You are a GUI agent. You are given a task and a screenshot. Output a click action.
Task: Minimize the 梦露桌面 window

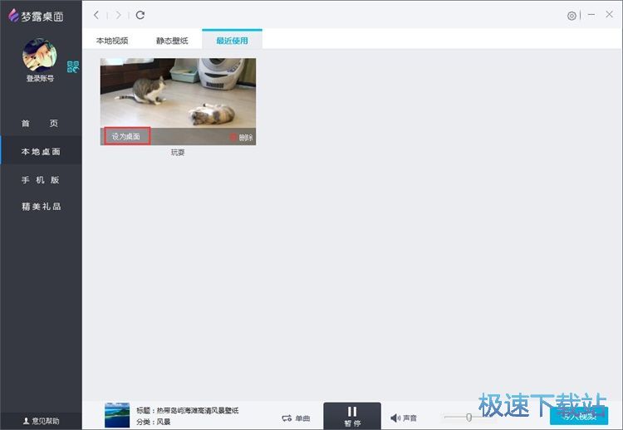click(x=591, y=15)
